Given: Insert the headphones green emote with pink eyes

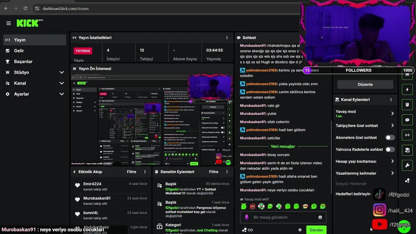Looking at the screenshot, I should (x=261, y=206).
